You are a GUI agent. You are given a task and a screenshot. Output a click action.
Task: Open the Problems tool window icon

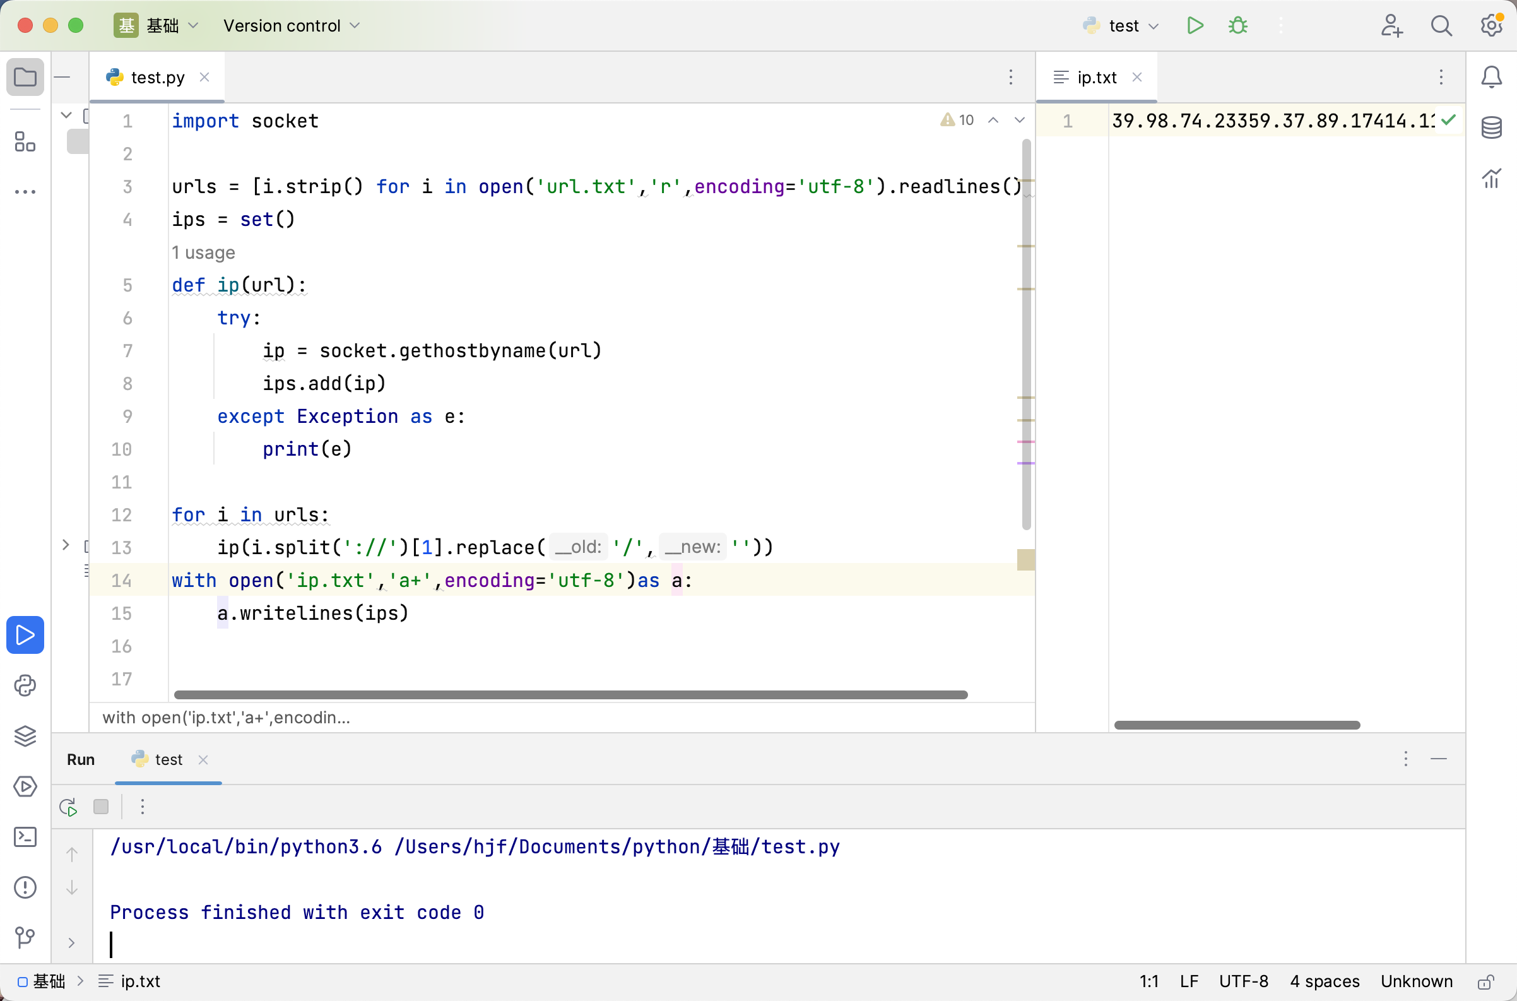click(25, 887)
